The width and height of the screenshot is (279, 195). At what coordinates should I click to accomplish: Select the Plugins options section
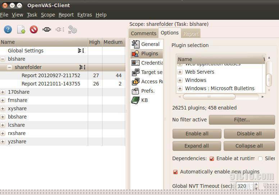147,54
